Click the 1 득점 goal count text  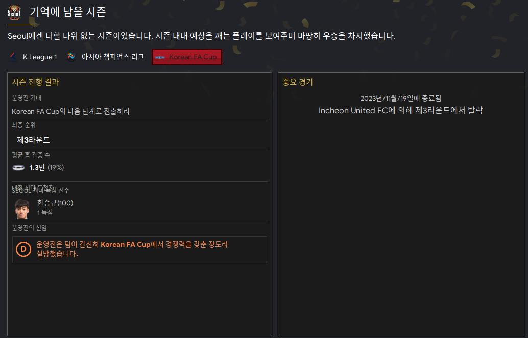(x=45, y=212)
